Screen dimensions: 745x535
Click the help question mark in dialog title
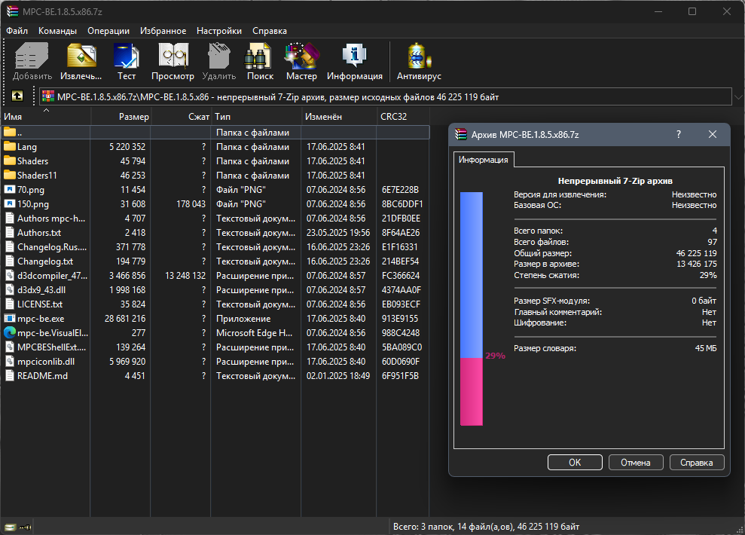point(679,134)
